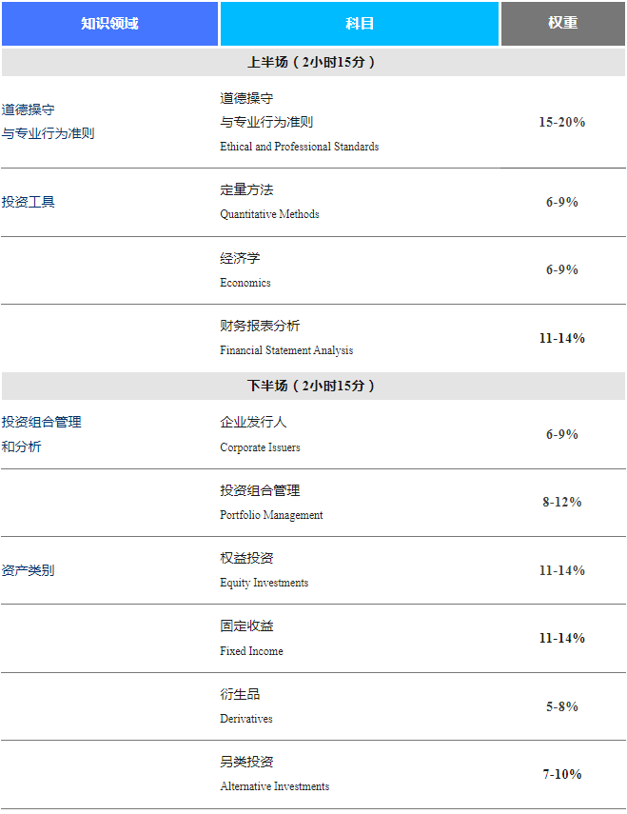The image size is (627, 814).
Task: Click the Equity Investments subject
Action: 264,583
